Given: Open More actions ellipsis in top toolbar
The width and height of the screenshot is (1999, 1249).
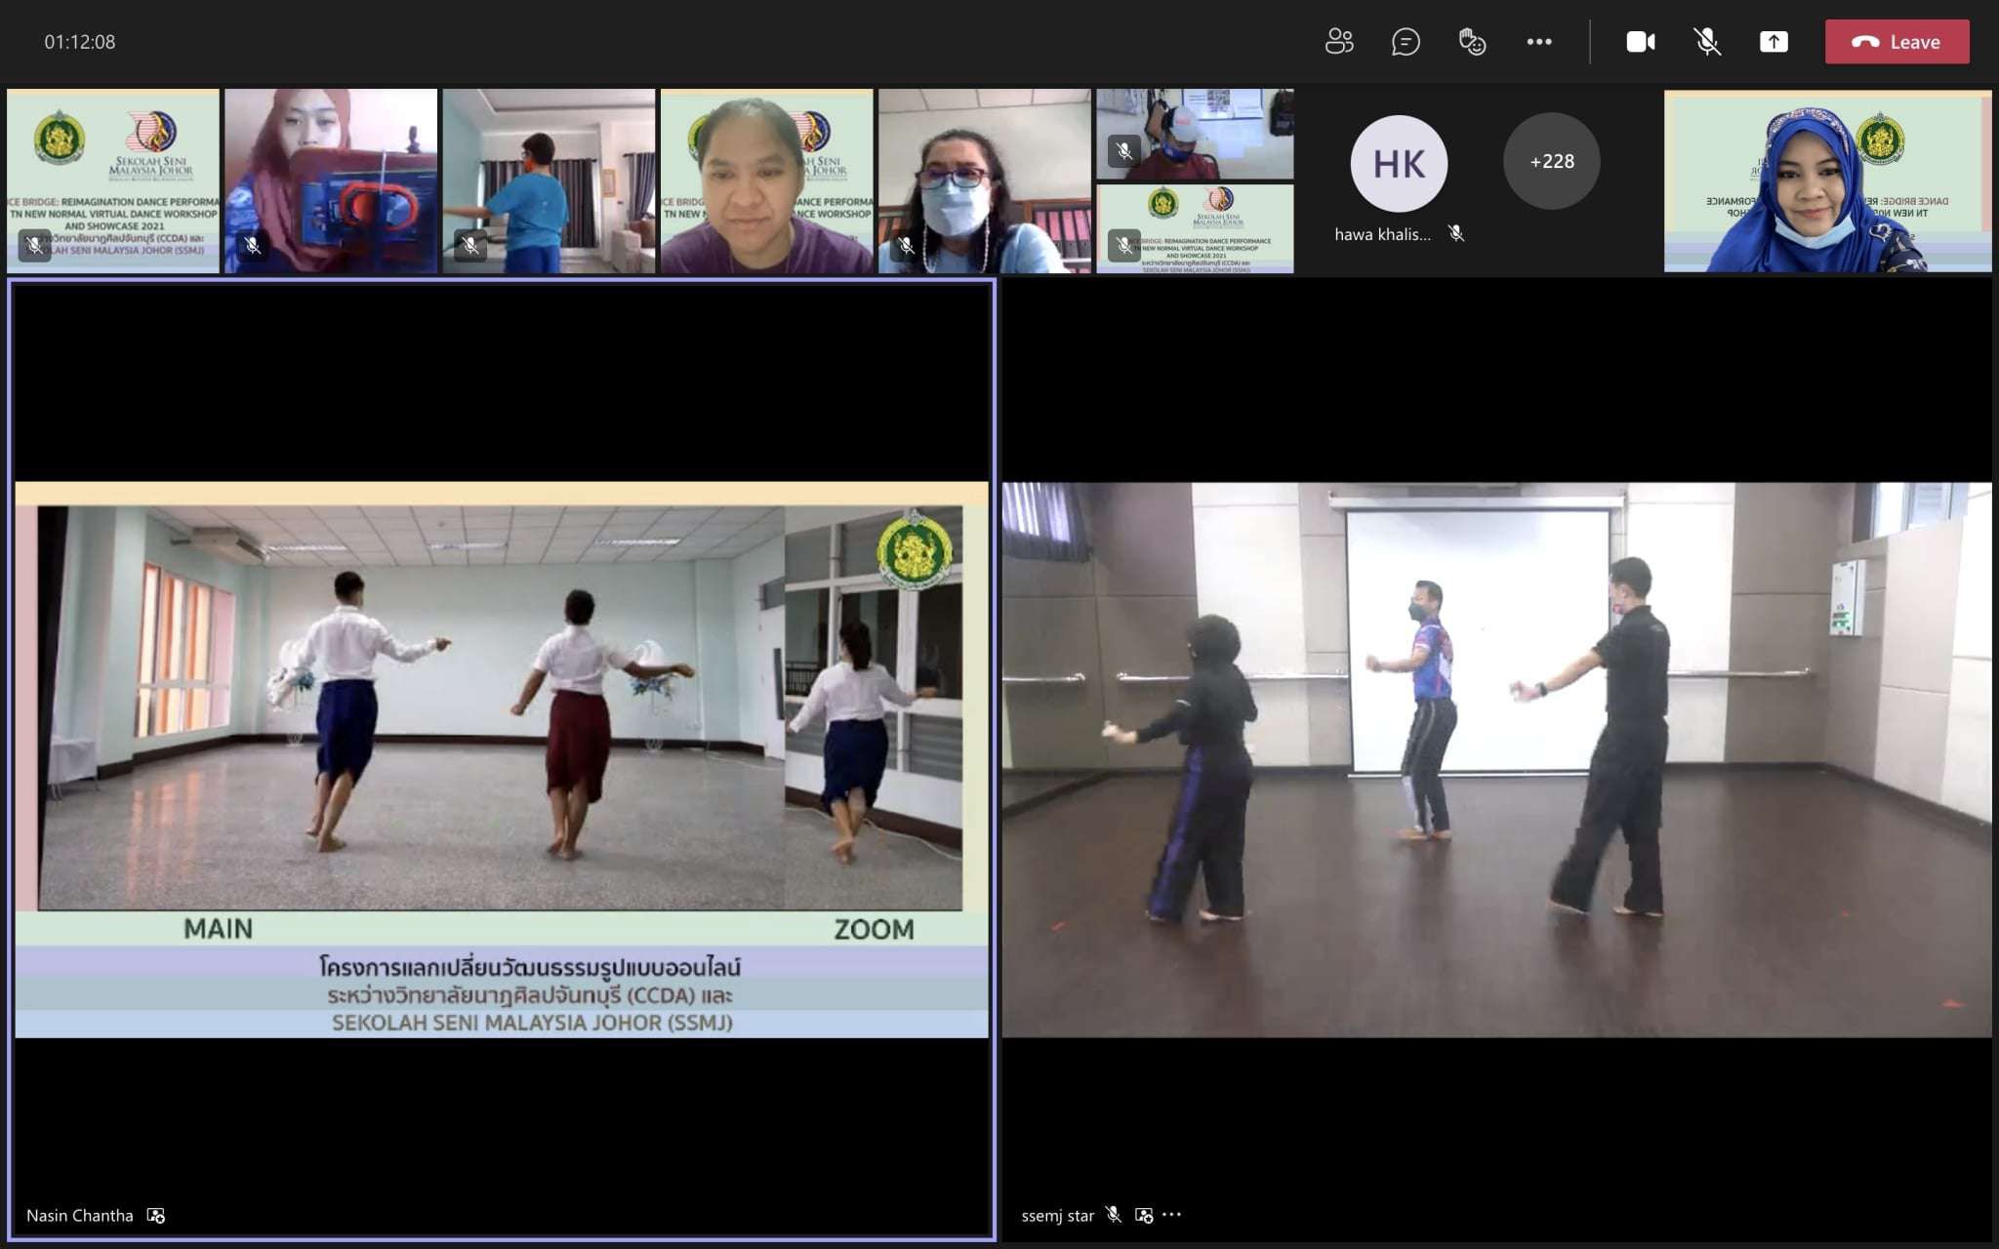Looking at the screenshot, I should tap(1539, 42).
